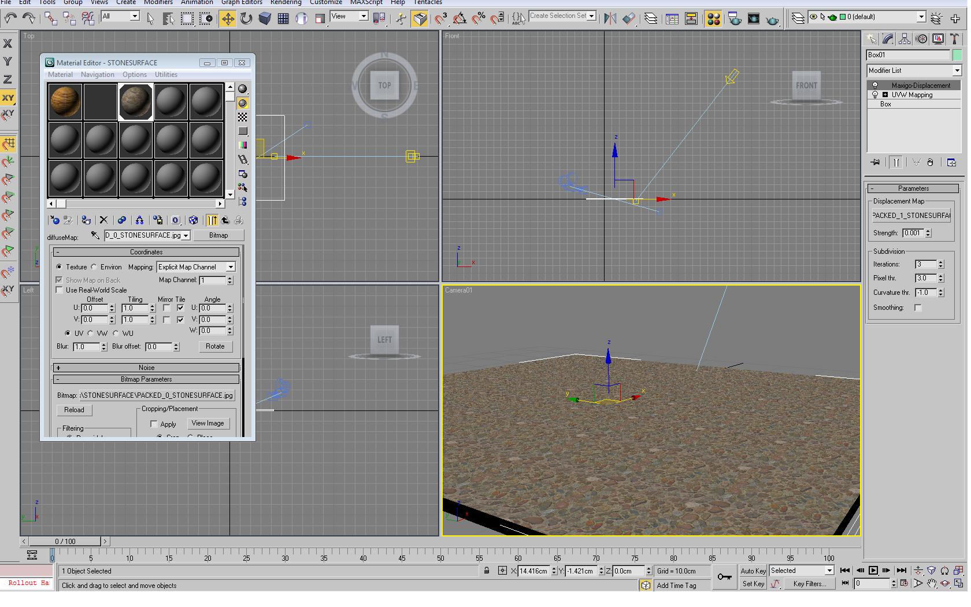Image resolution: width=971 pixels, height=607 pixels.
Task: Open the Modifiers menu
Action: tap(158, 2)
